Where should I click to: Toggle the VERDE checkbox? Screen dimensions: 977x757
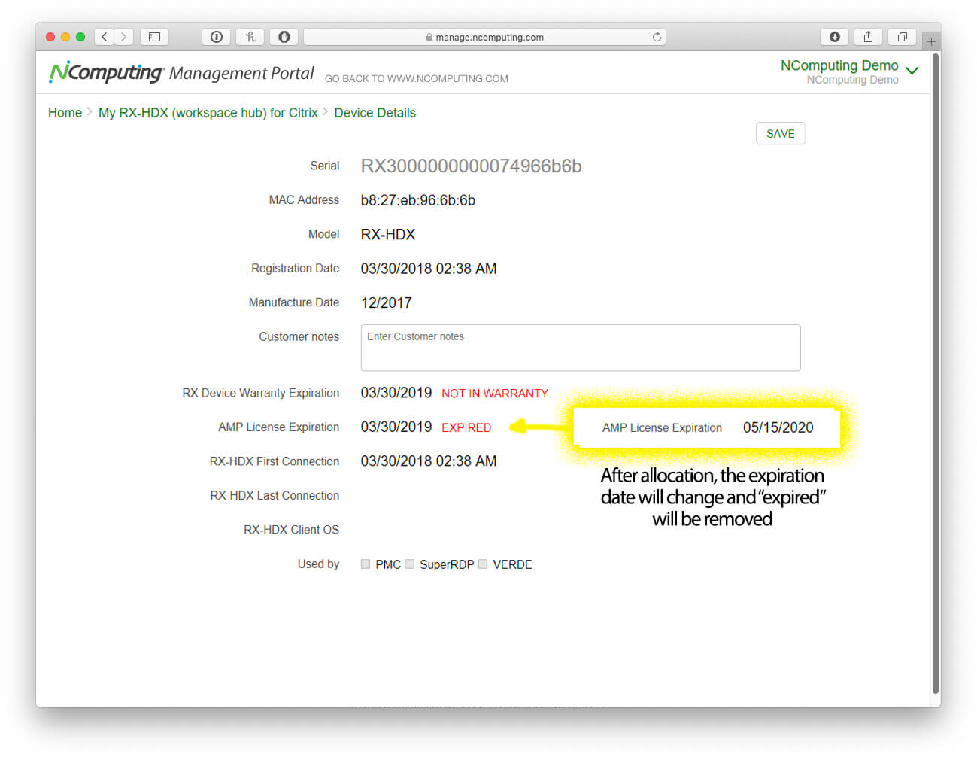click(483, 564)
